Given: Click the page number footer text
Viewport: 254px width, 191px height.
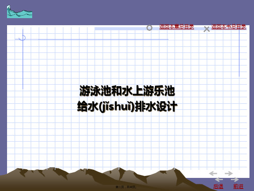Looking at the screenshot, I should (126, 187).
